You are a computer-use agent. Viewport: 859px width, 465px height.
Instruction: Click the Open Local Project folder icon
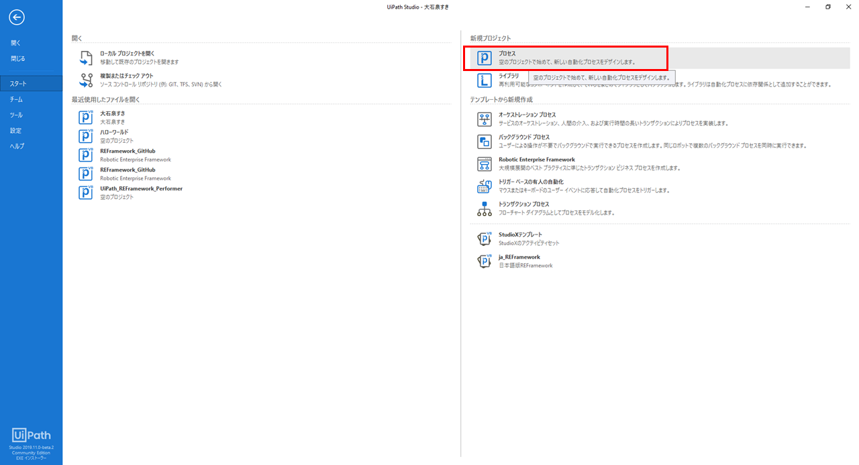(86, 58)
